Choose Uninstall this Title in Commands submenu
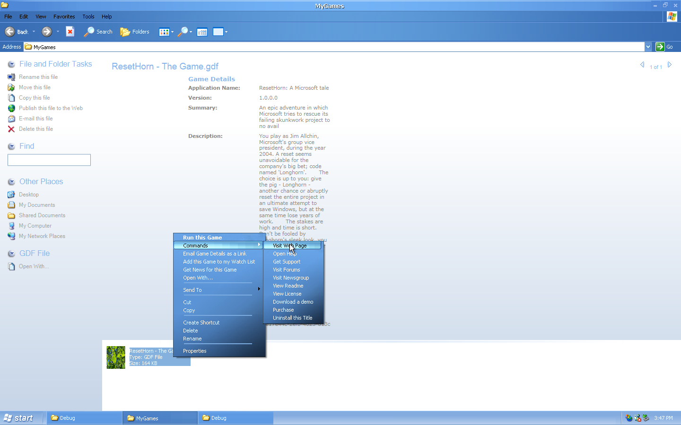Image resolution: width=681 pixels, height=425 pixels. [292, 318]
